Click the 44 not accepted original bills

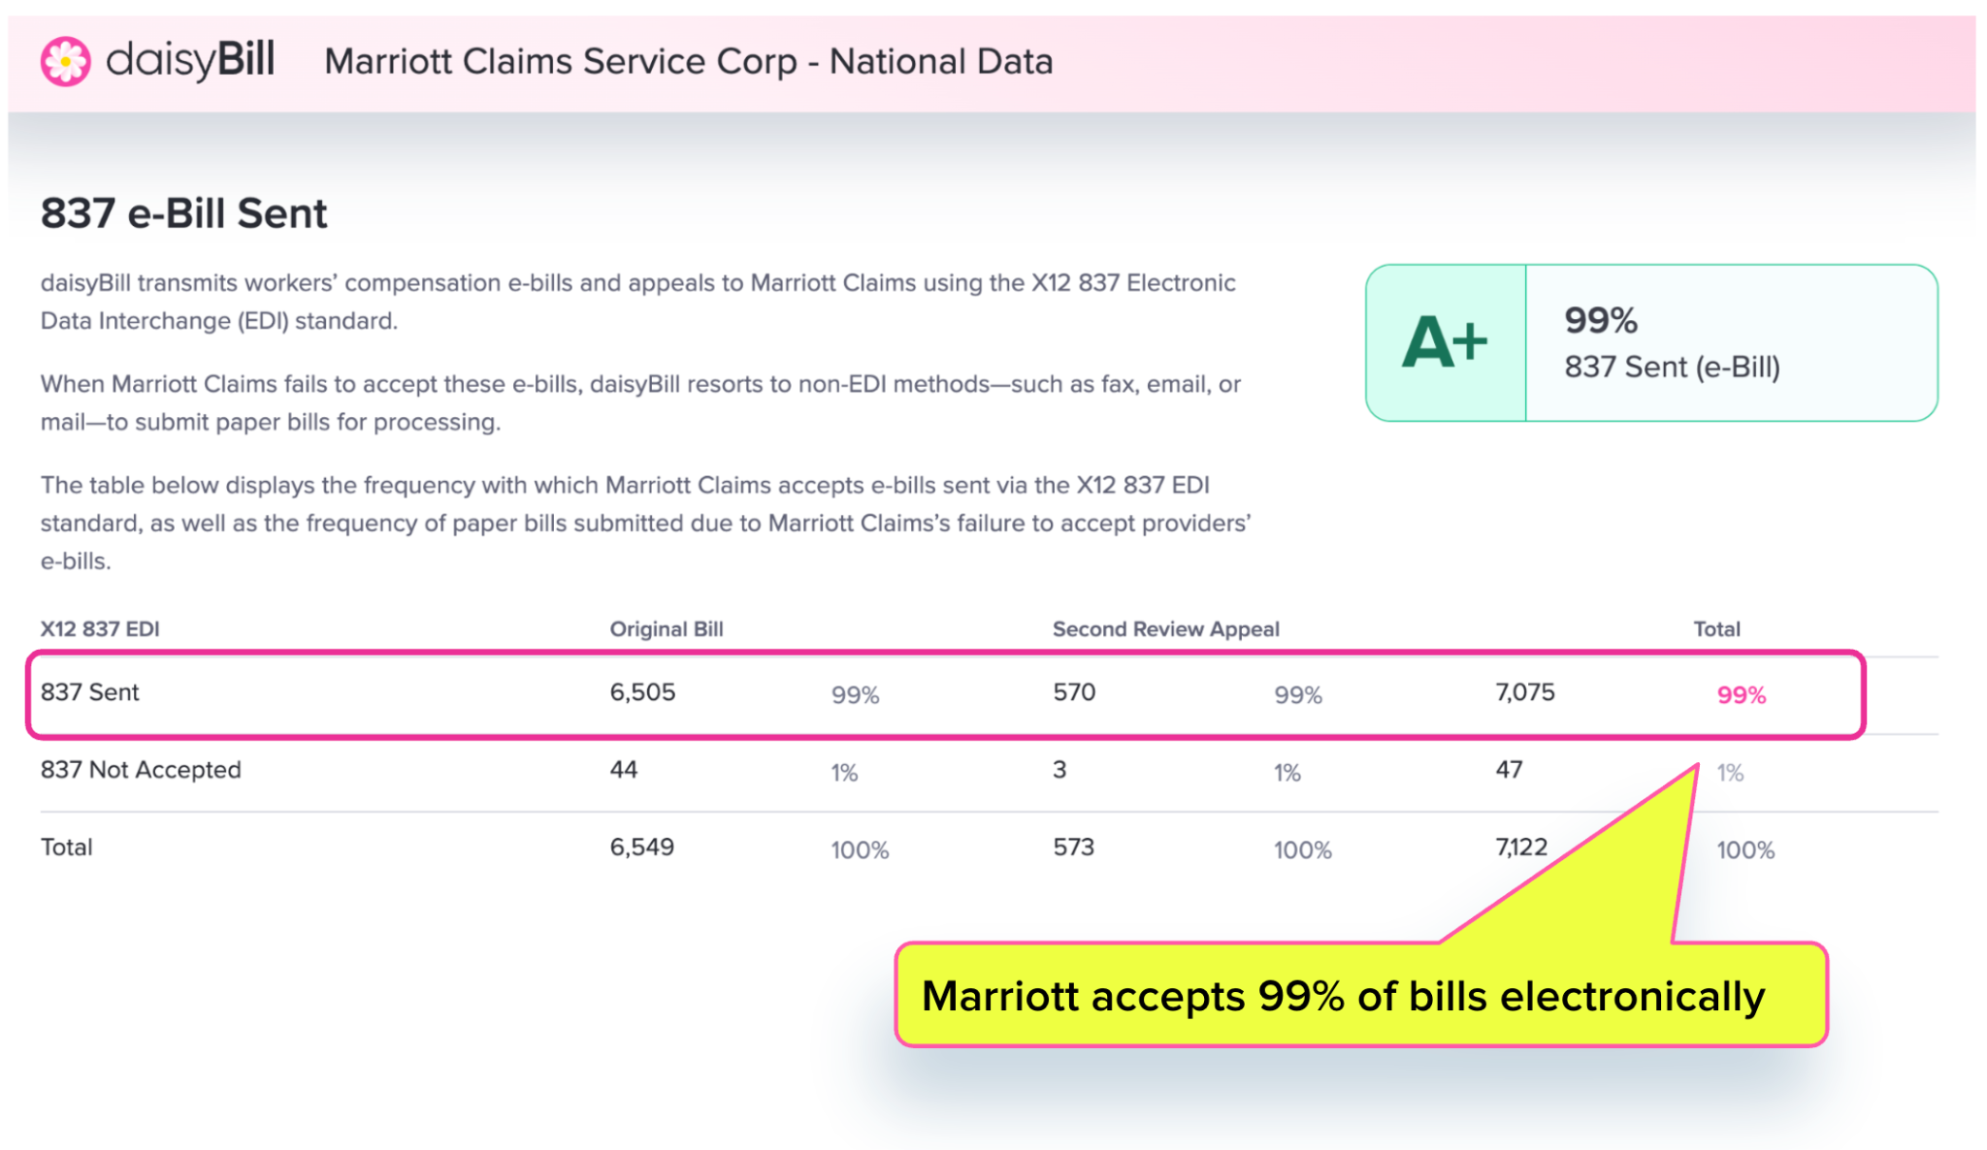[623, 770]
